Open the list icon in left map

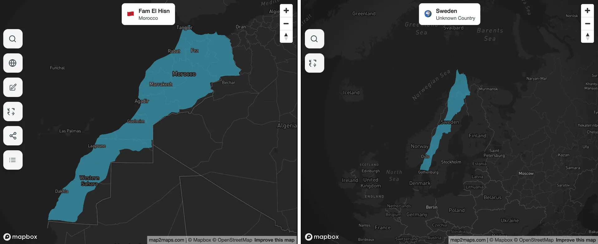point(13,160)
